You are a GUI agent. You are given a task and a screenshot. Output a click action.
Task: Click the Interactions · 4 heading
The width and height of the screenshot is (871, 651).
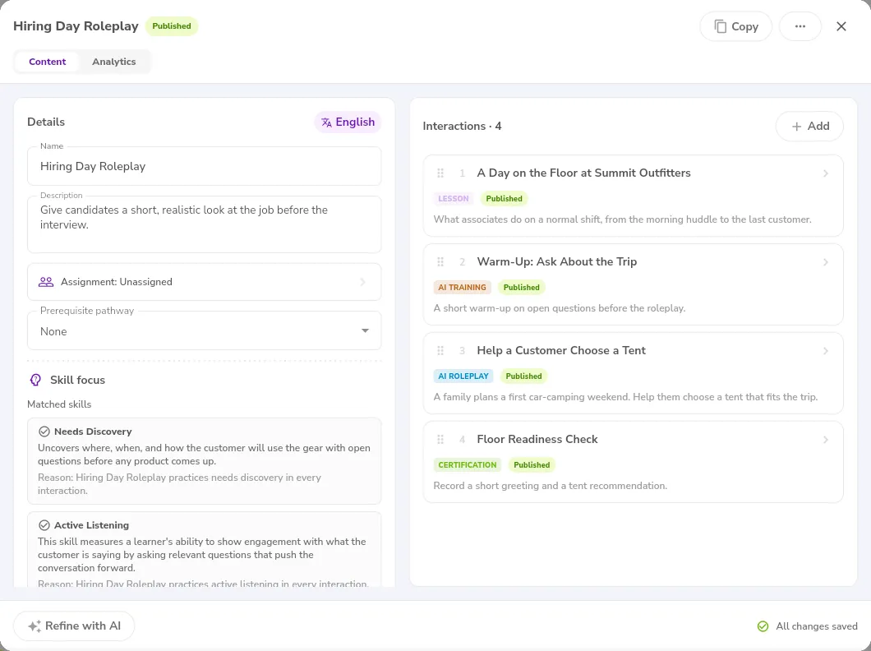point(462,126)
